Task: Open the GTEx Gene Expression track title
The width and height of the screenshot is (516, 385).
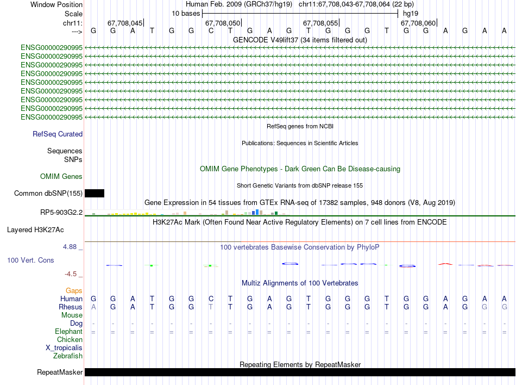Action: tap(300, 202)
